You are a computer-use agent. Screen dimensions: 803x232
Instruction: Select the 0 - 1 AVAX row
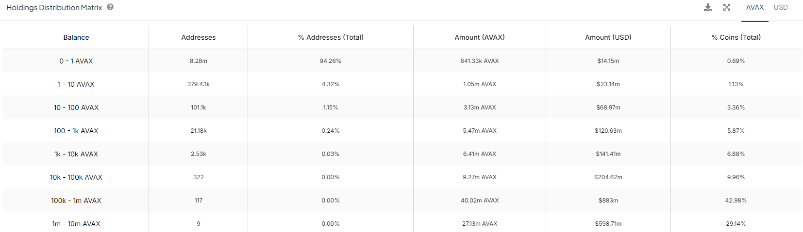click(76, 61)
